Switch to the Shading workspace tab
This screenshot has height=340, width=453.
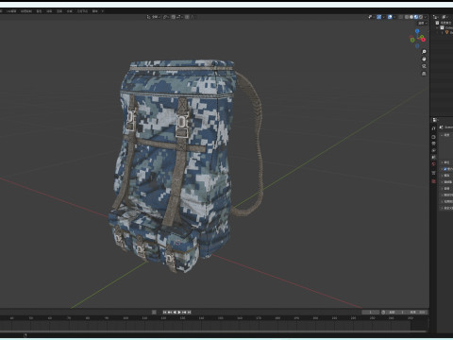[39, 11]
